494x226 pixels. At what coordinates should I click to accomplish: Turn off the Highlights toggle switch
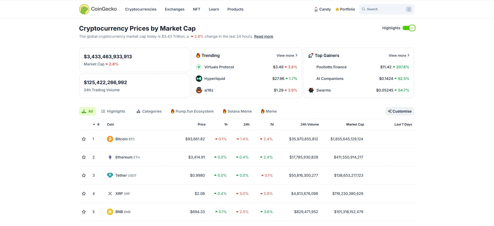[x=409, y=28]
